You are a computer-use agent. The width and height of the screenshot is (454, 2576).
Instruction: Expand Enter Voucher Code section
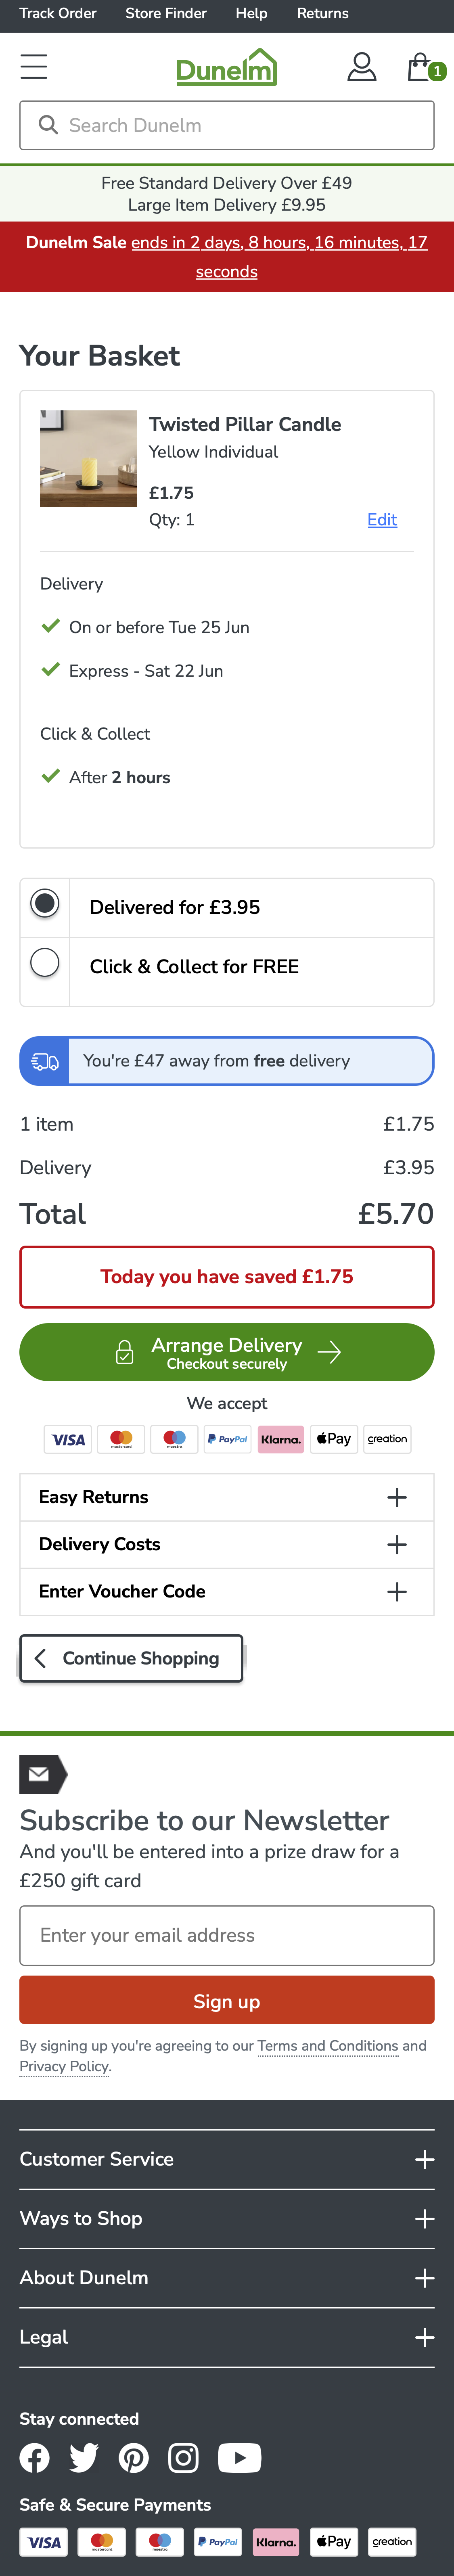point(227,1591)
